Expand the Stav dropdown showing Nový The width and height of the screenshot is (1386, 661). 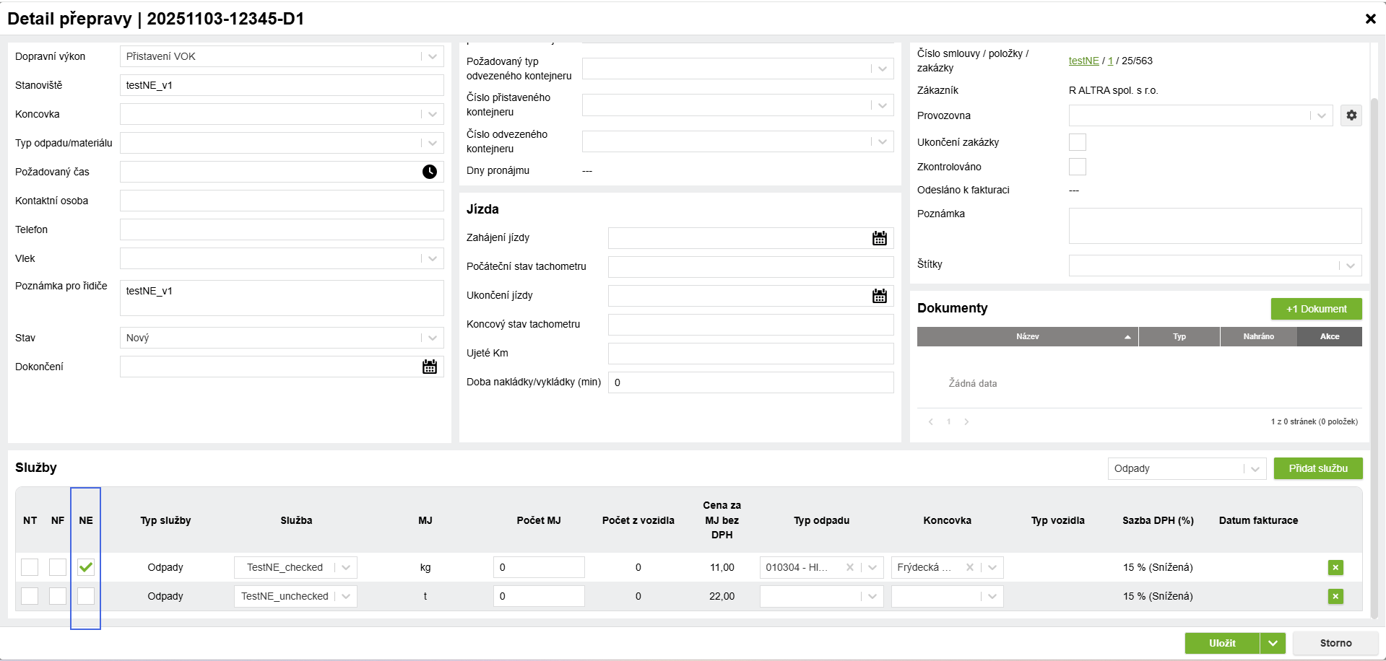432,338
